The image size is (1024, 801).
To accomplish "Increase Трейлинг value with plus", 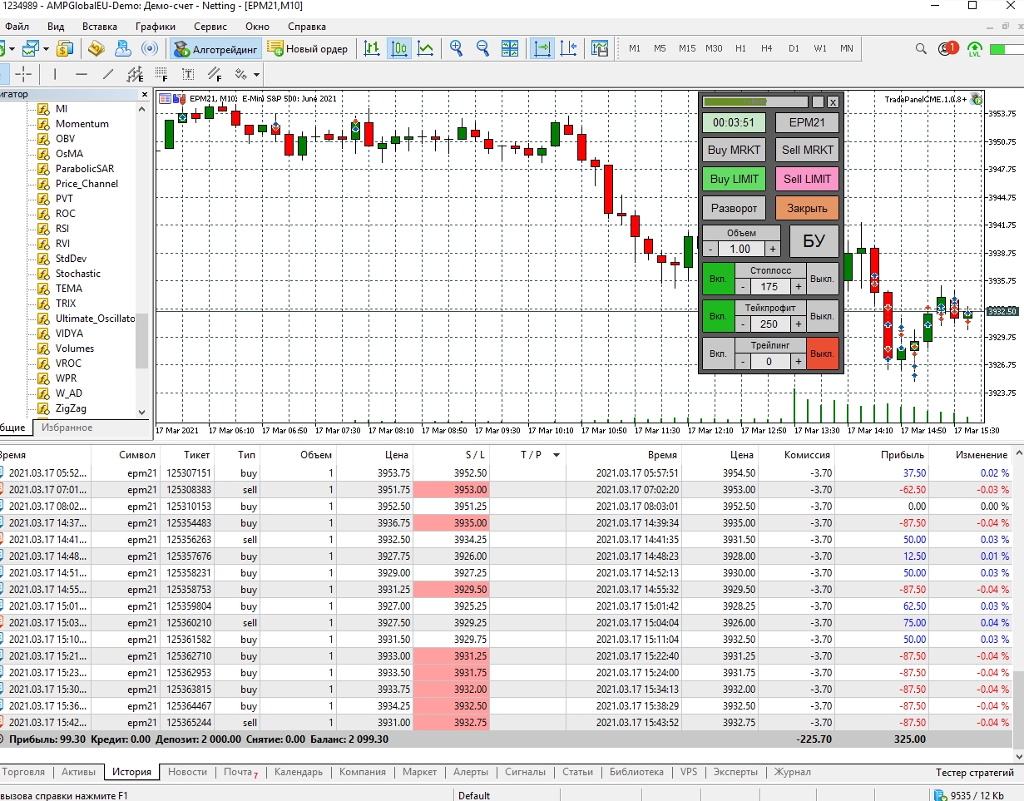I will coord(798,361).
